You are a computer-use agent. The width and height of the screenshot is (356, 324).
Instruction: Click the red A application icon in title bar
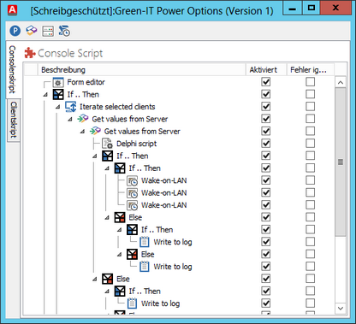point(12,10)
